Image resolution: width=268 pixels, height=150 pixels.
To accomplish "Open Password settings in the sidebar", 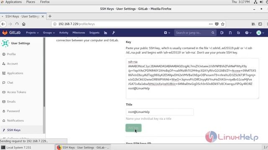I will click(13, 111).
